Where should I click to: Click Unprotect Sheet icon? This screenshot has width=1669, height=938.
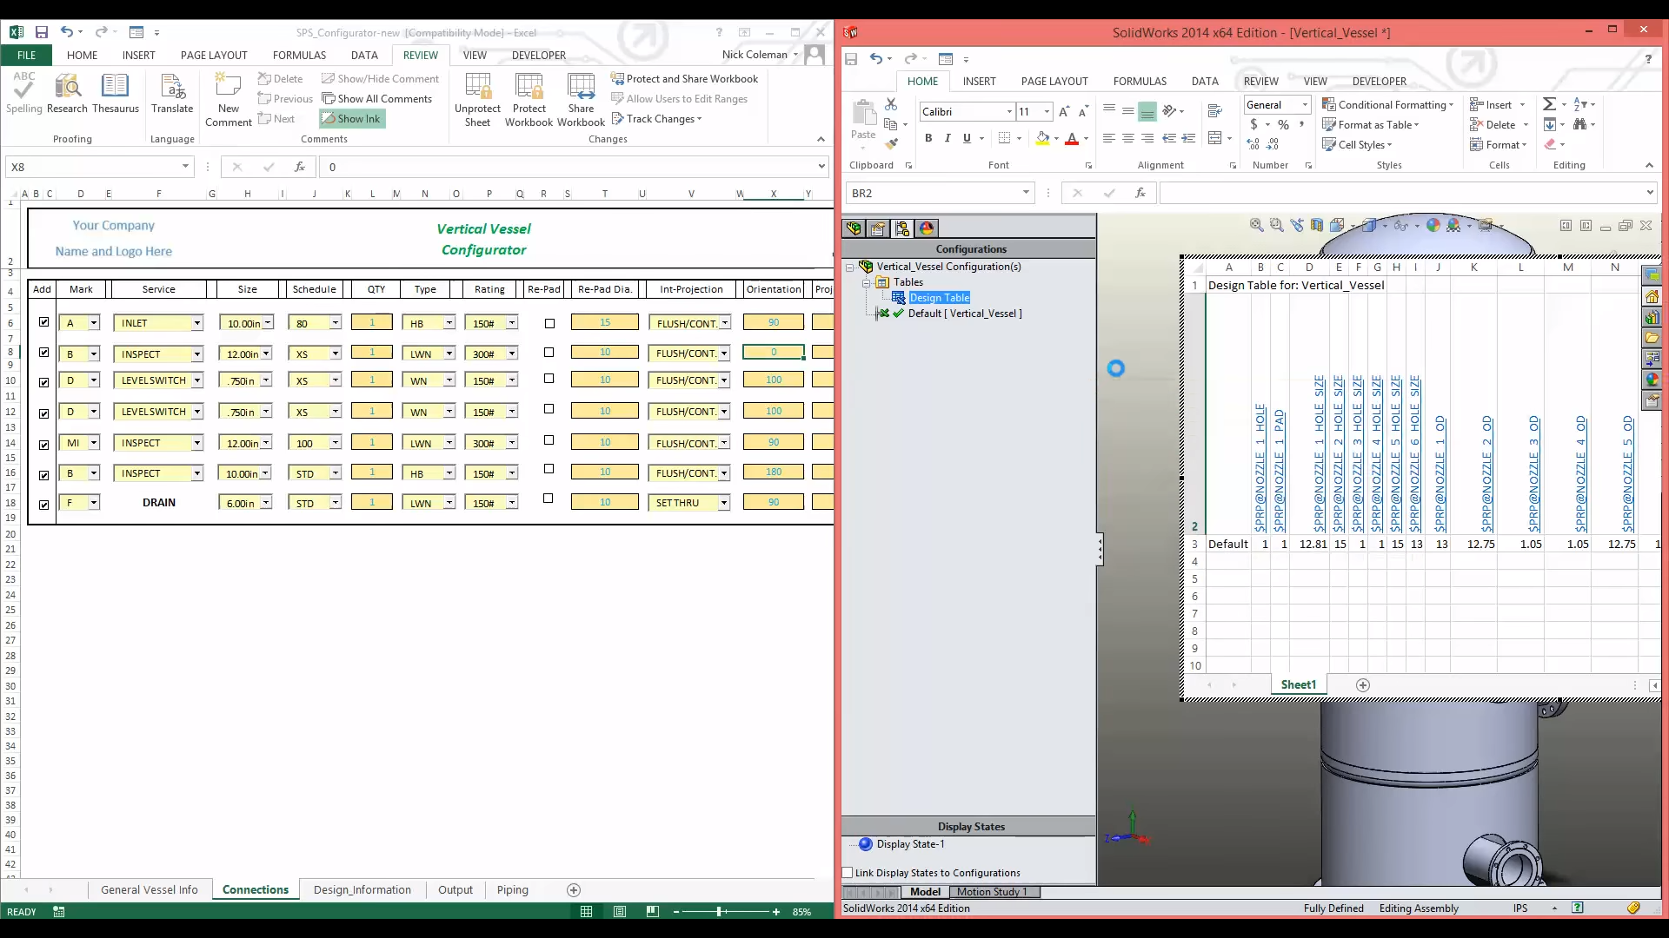[x=477, y=100]
